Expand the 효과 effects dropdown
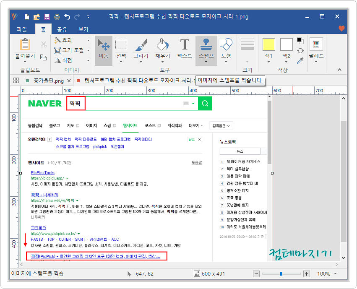This screenshot has height=289, width=357. point(89,41)
